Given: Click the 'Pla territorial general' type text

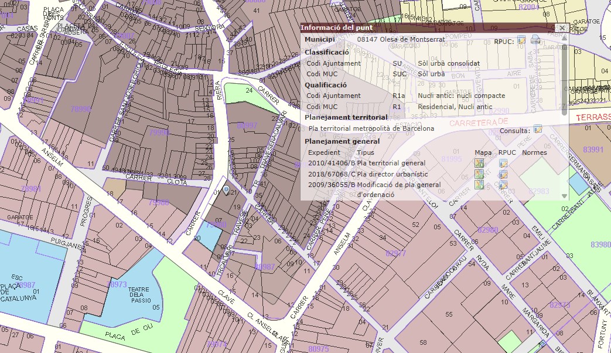Looking at the screenshot, I should pyautogui.click(x=391, y=163).
